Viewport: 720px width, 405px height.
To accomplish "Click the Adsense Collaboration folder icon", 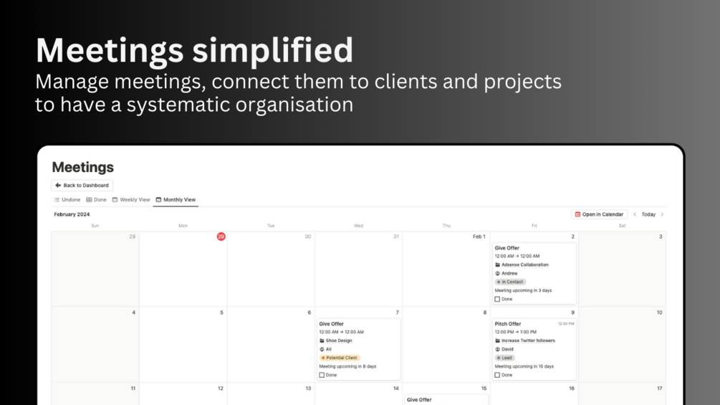I will (x=497, y=265).
